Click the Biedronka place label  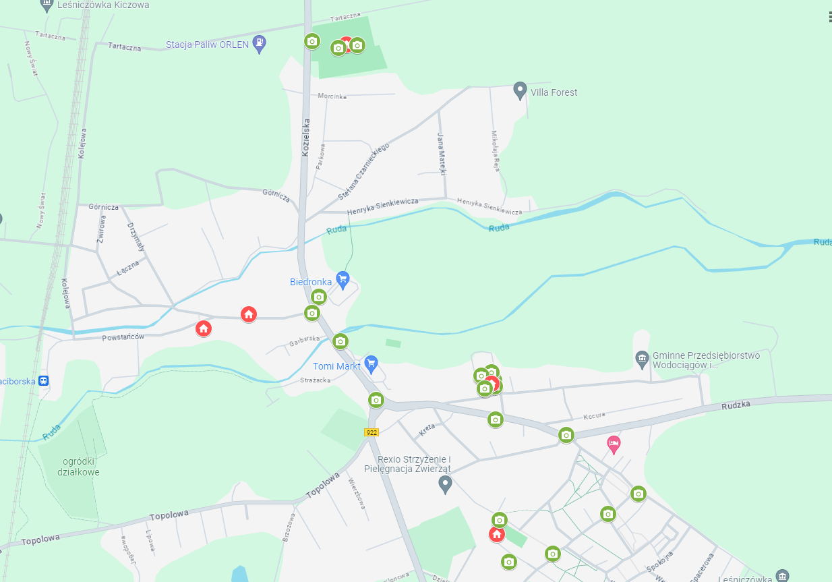click(311, 282)
